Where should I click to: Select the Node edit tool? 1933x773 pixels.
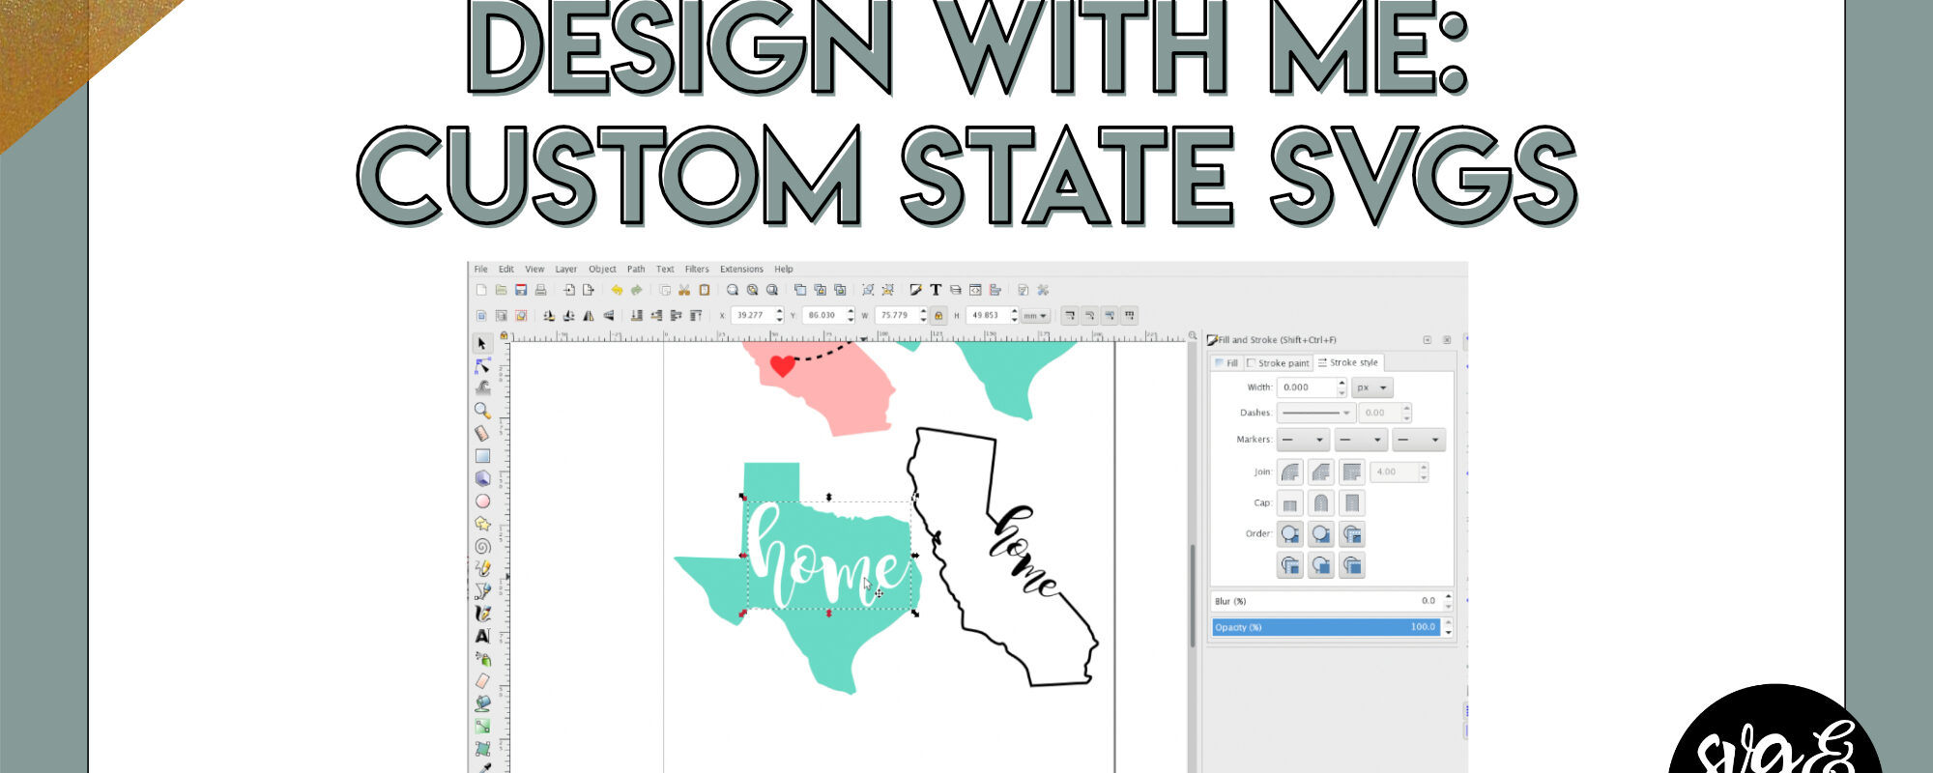point(482,366)
